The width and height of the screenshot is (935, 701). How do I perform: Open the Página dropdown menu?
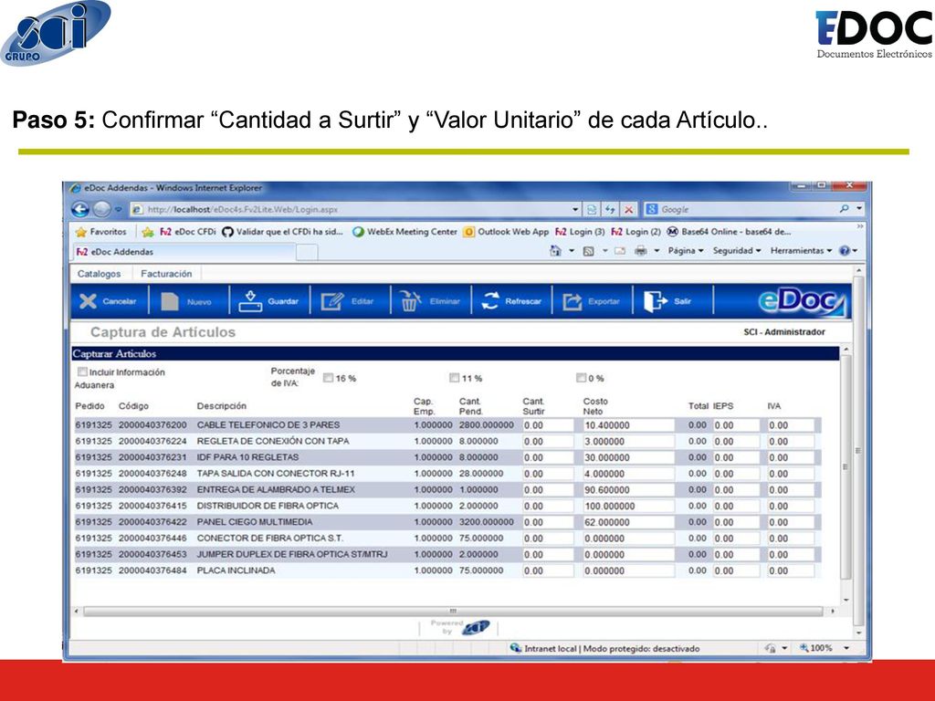(686, 251)
